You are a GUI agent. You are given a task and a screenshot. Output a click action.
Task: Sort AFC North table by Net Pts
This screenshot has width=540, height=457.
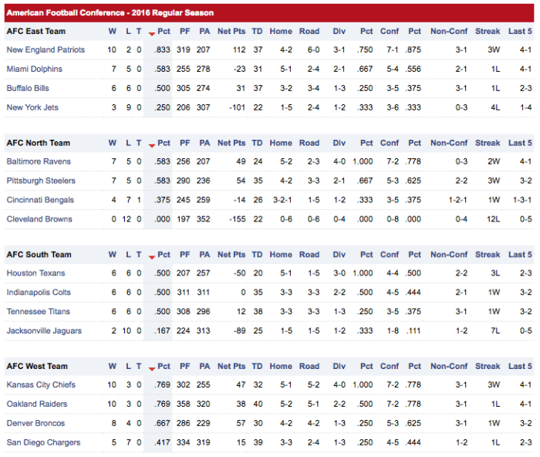[231, 143]
